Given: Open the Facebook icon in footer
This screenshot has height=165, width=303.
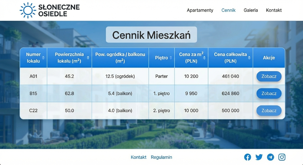Looking at the screenshot, I should point(247,157).
